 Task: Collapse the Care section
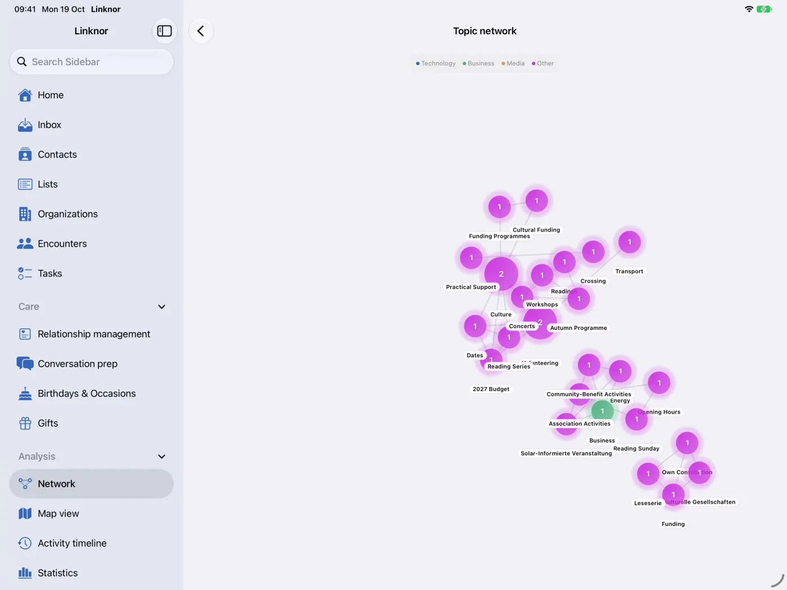click(161, 307)
